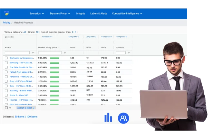
Task: Clear the num of matches filter X
Action: coord(75,32)
